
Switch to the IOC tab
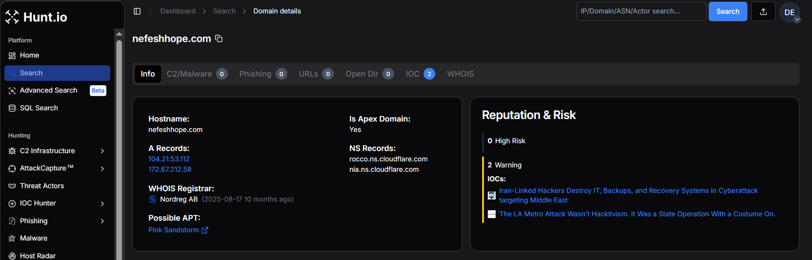[420, 74]
